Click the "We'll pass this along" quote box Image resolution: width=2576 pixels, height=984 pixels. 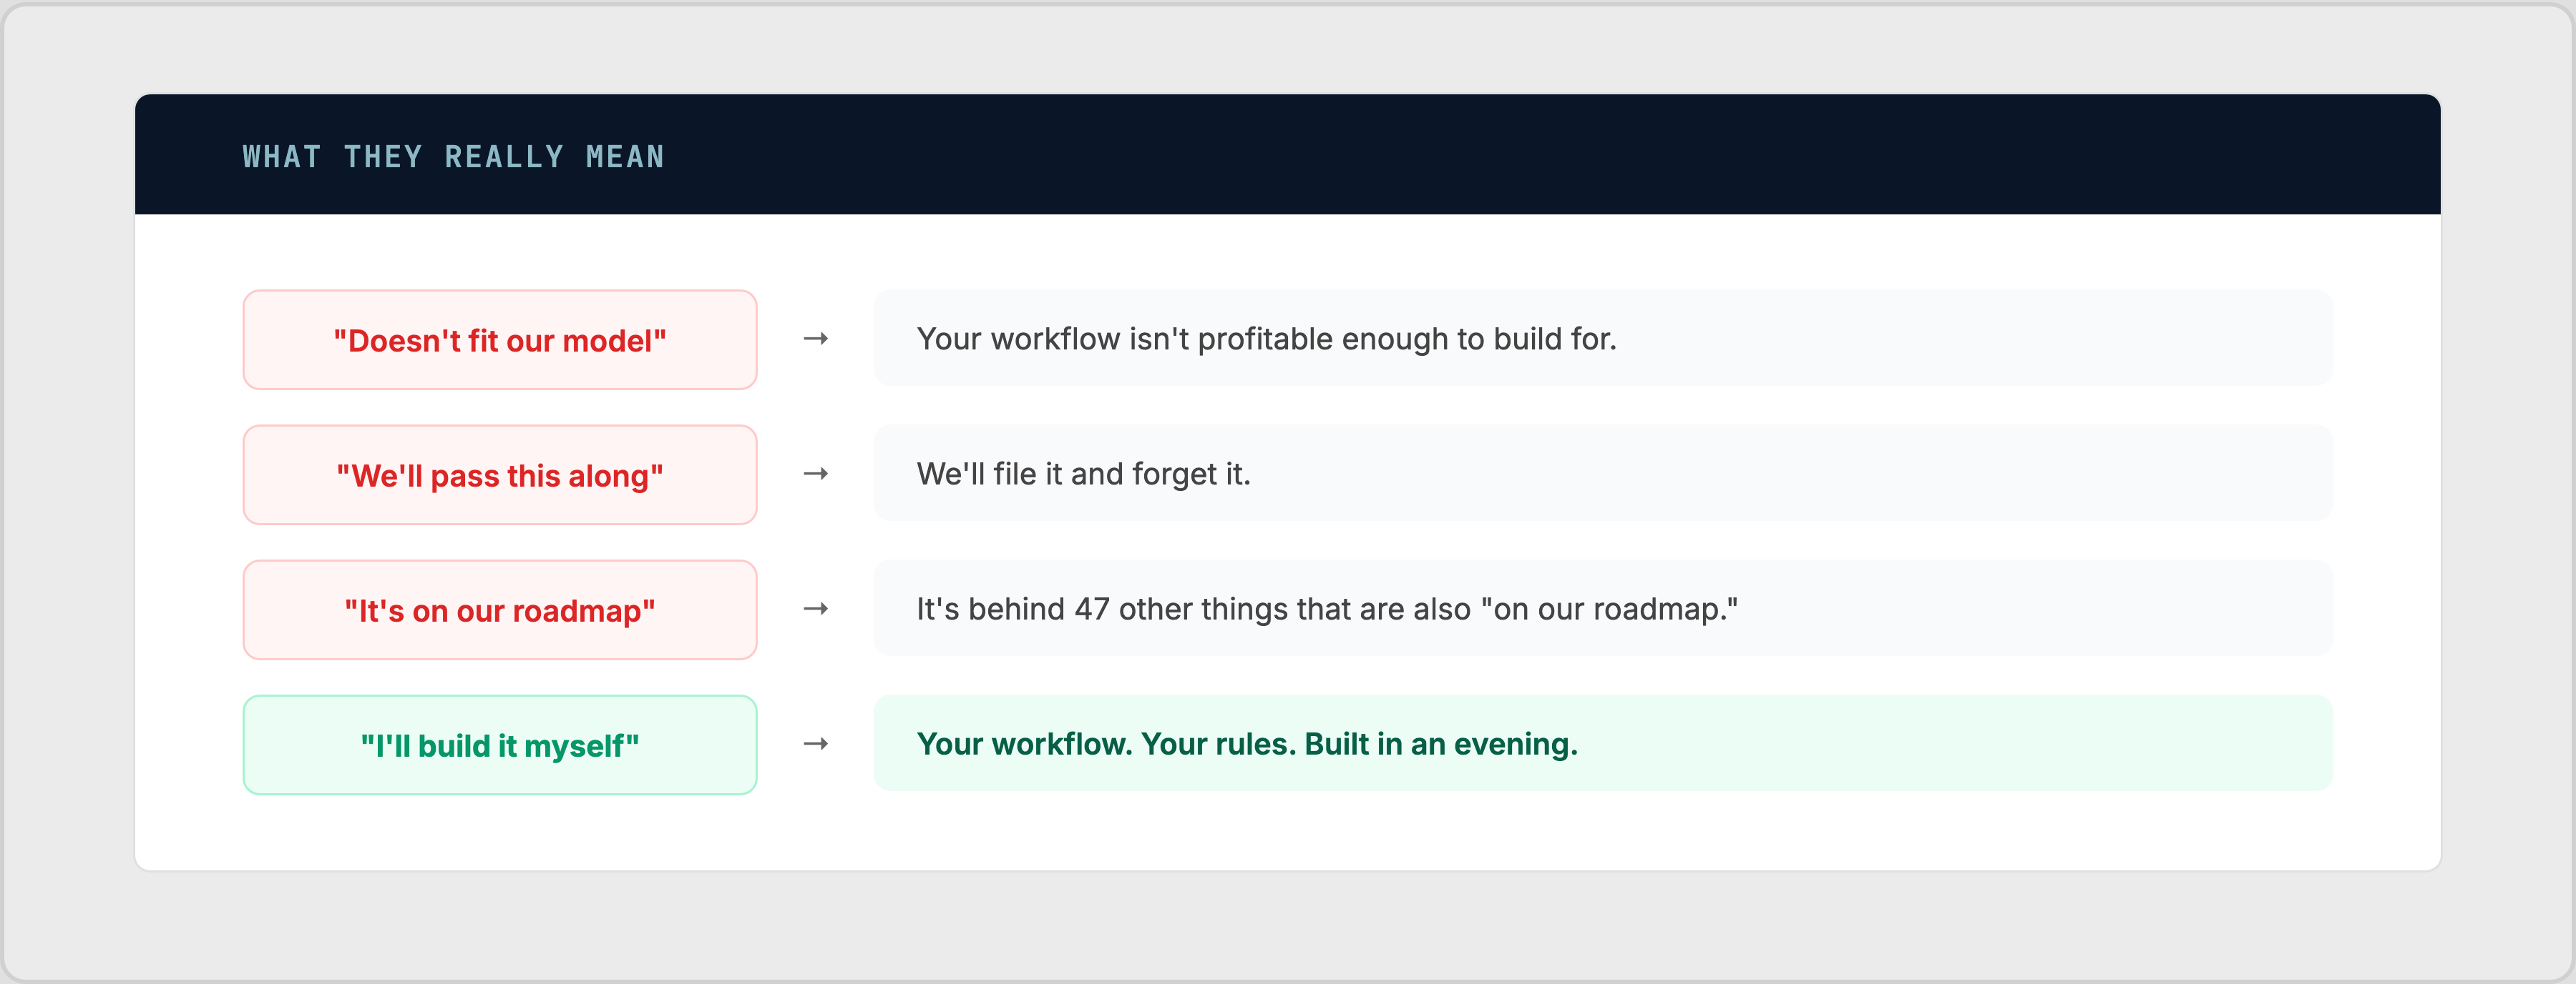click(x=499, y=475)
